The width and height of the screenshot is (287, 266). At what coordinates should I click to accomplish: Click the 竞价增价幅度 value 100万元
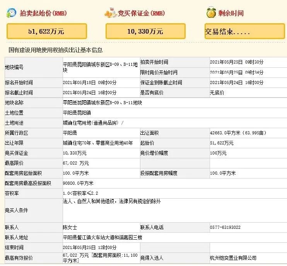point(218,153)
